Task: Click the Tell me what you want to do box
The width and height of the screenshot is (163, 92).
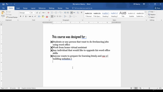Action: pyautogui.click(x=82, y=8)
